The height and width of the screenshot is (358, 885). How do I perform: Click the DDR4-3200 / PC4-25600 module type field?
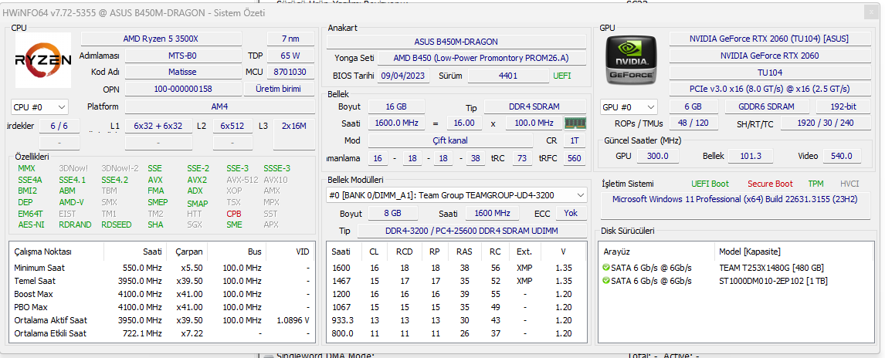(472, 231)
